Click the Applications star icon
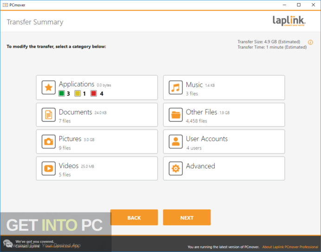 tap(49, 88)
